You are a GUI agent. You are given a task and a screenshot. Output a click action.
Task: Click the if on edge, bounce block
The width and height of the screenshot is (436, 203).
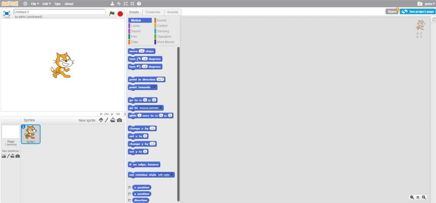tap(144, 165)
